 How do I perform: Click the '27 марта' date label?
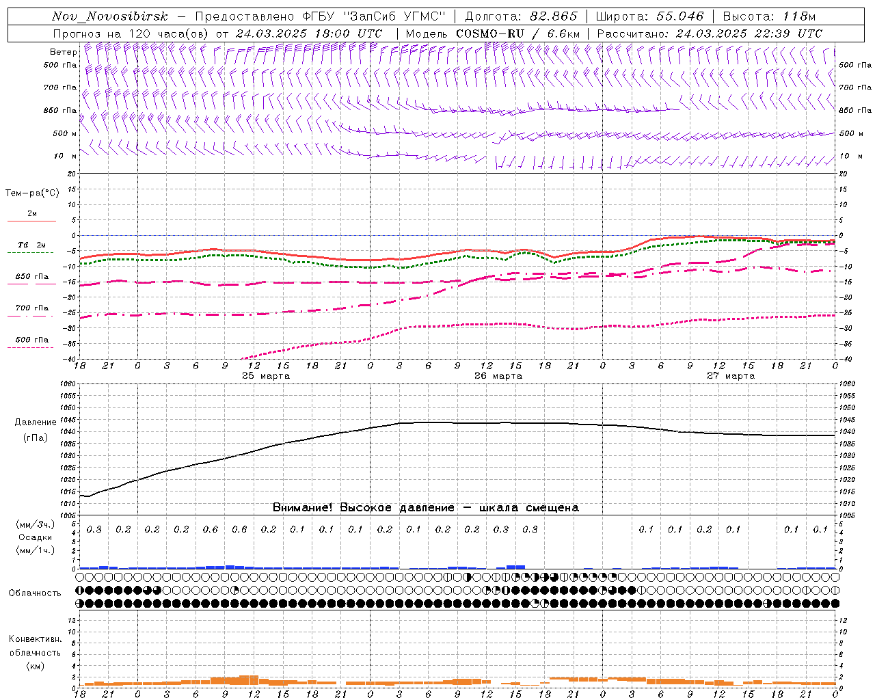click(x=731, y=376)
